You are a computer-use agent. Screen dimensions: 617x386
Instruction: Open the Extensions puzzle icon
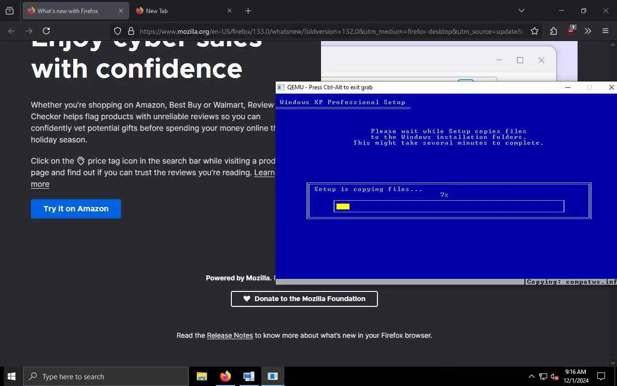(553, 31)
